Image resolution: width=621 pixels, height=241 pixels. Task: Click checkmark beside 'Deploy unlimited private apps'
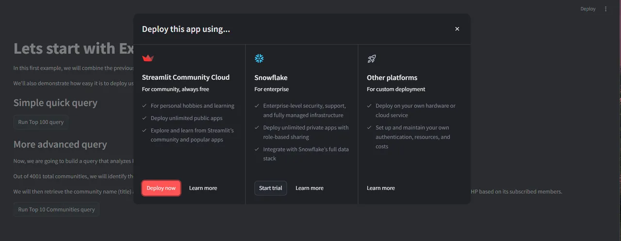pyautogui.click(x=257, y=128)
